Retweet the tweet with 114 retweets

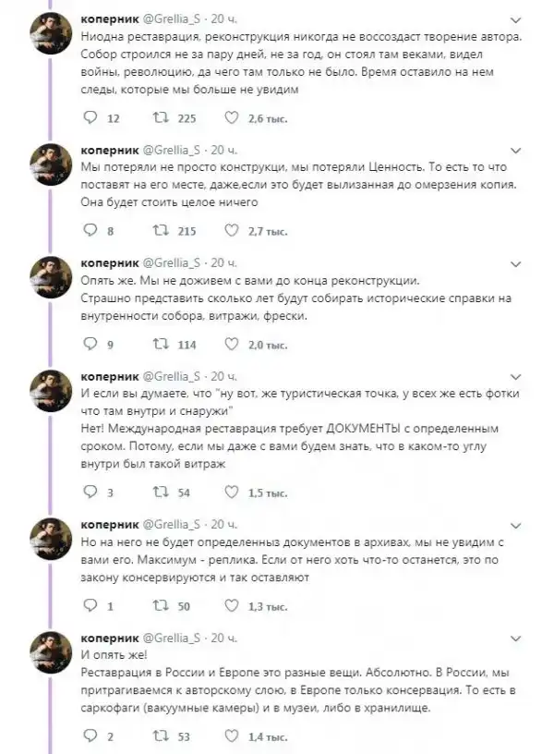160,345
